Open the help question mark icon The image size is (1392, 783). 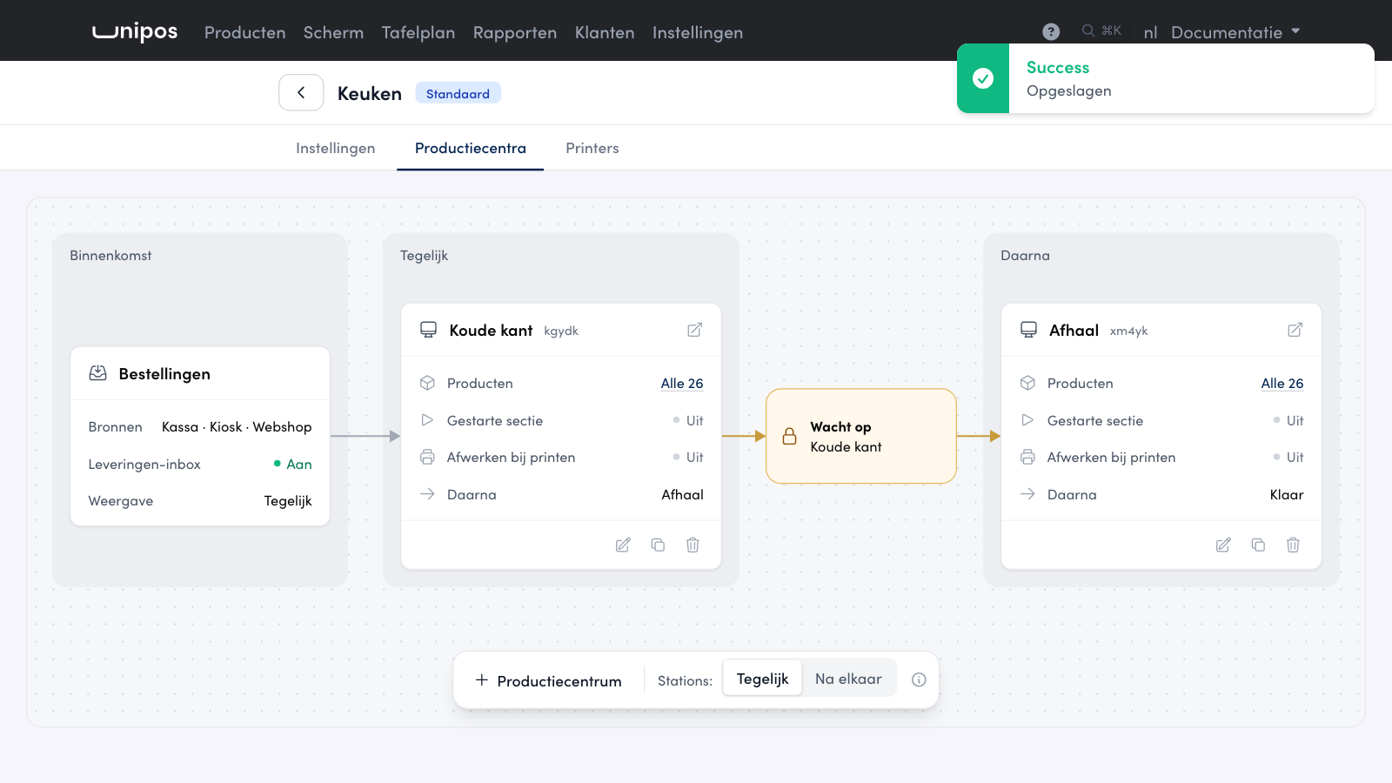[x=1051, y=31]
